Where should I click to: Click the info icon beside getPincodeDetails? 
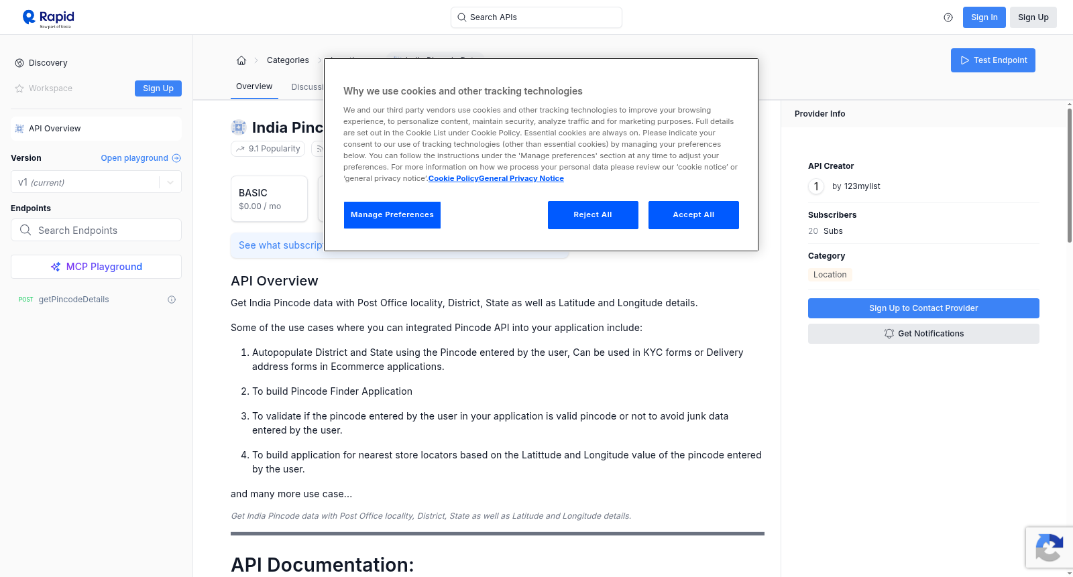point(172,300)
